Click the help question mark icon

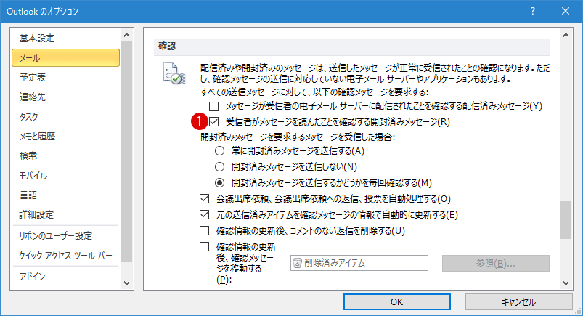pyautogui.click(x=533, y=11)
